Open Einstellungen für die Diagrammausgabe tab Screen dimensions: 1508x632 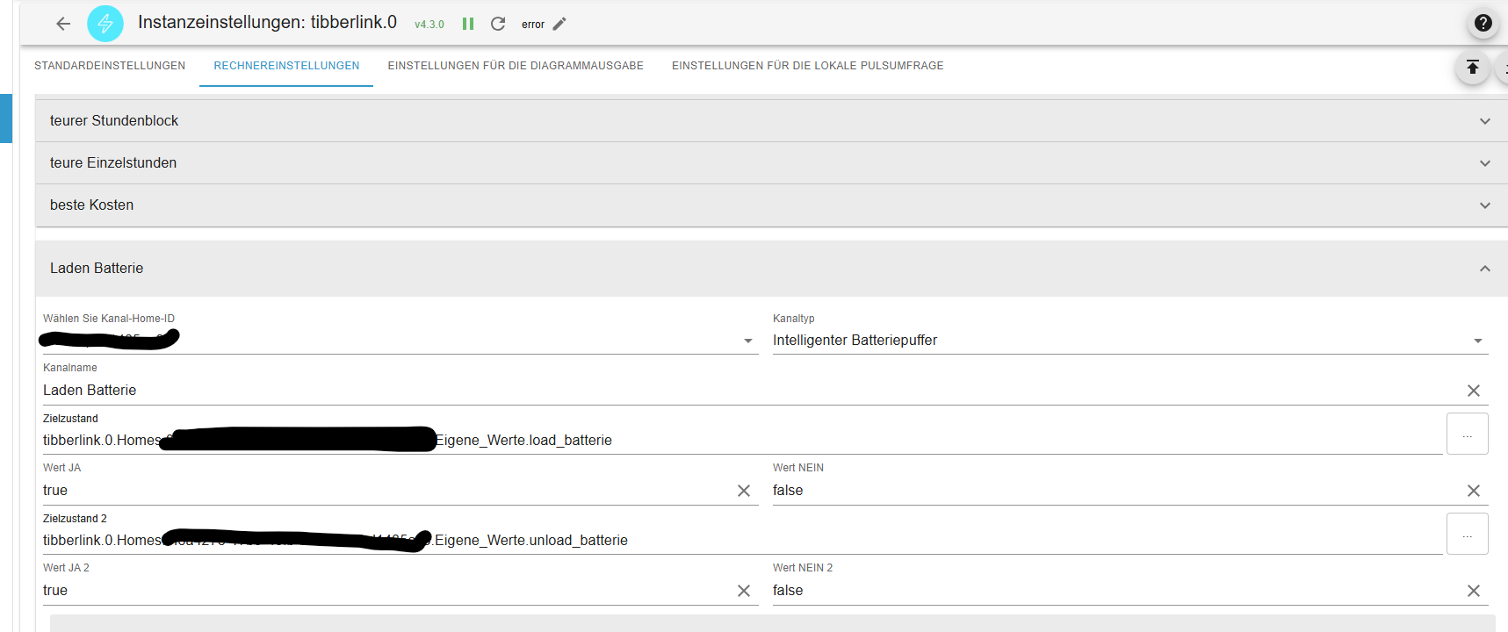516,66
